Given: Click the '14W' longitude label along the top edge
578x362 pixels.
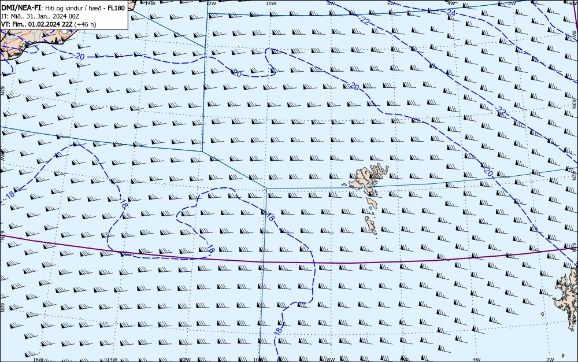Looking at the screenshot, I should 150,3.
